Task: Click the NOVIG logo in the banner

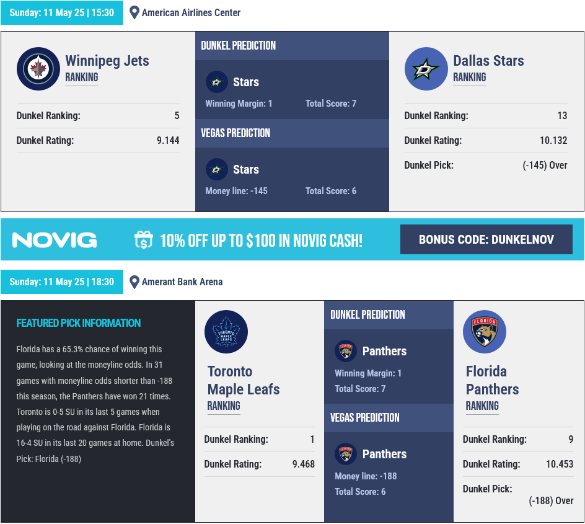Action: [55, 240]
